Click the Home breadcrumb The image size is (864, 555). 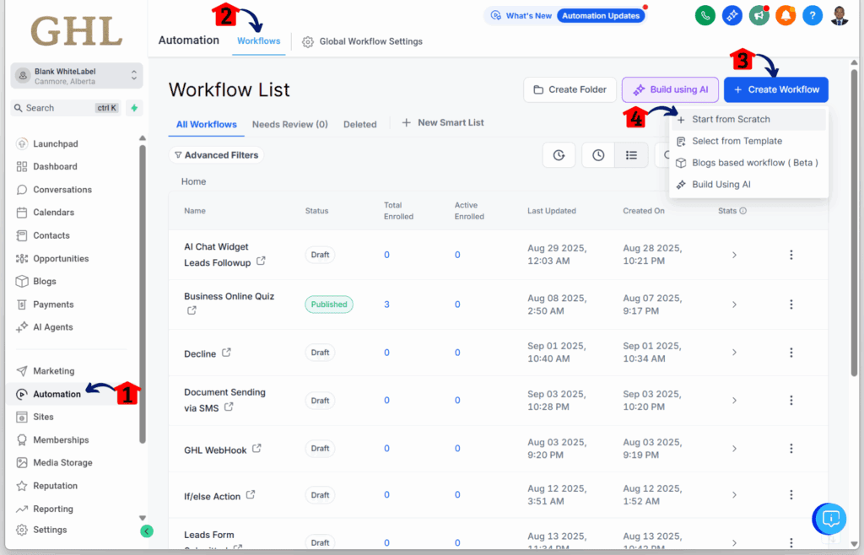pyautogui.click(x=193, y=181)
